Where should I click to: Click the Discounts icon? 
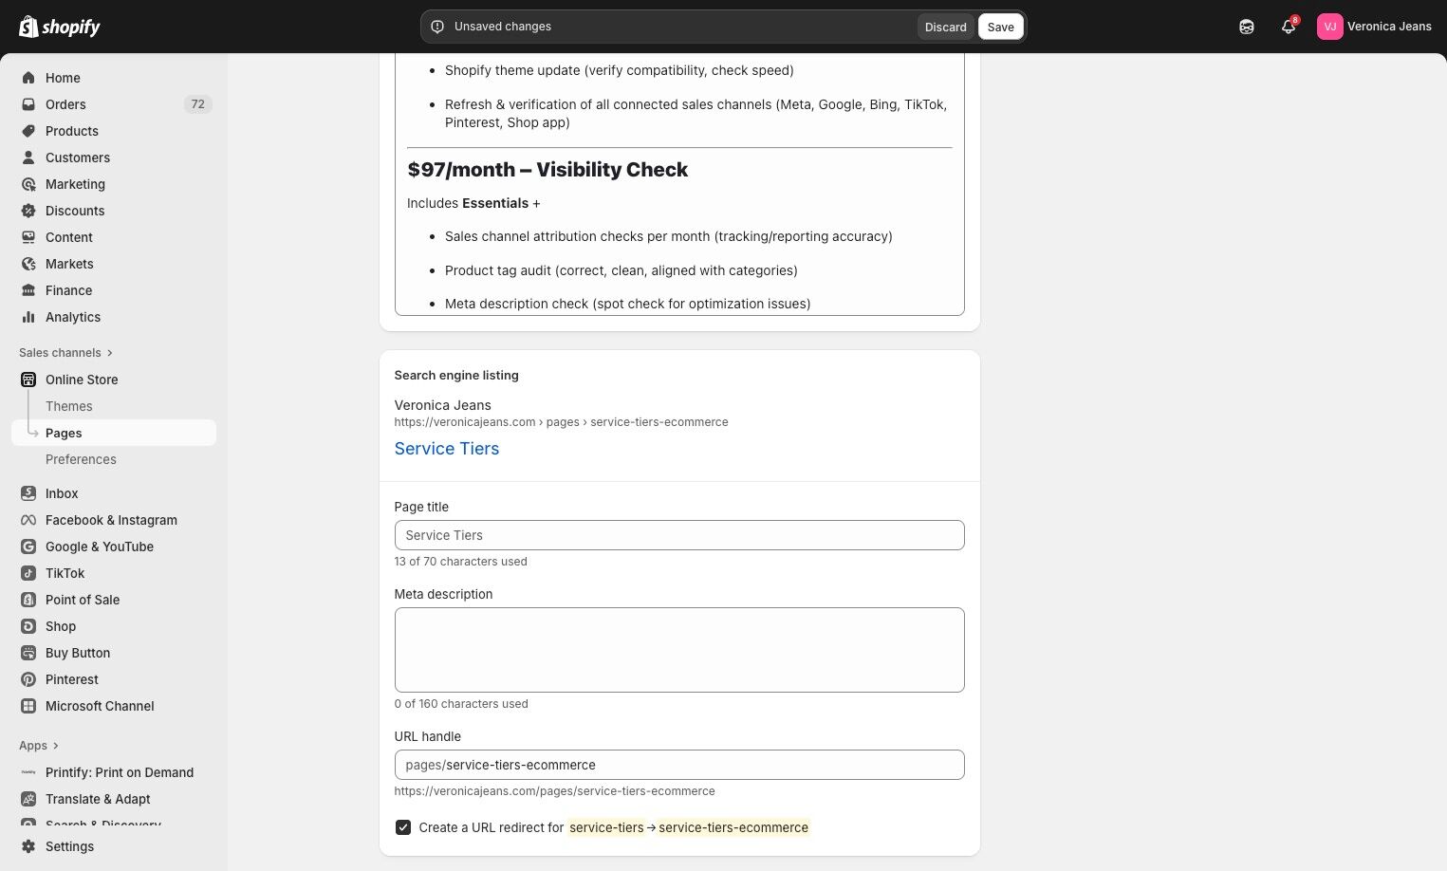(28, 211)
